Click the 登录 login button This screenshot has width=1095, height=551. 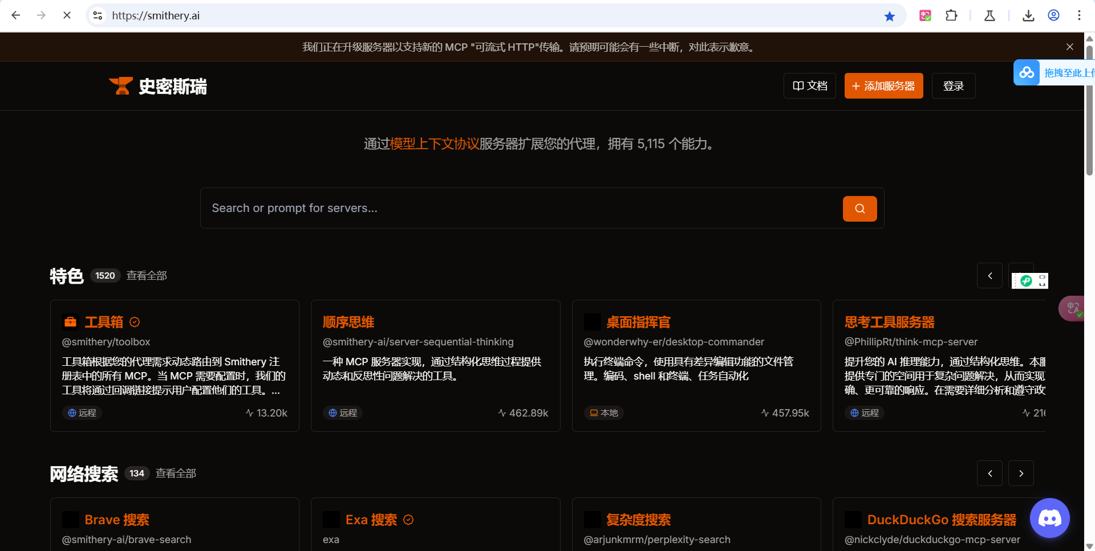954,86
